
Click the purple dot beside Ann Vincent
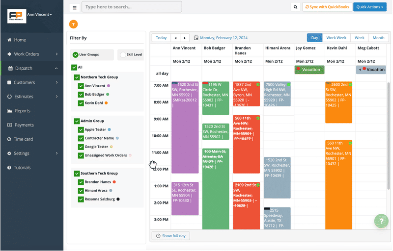(x=109, y=86)
